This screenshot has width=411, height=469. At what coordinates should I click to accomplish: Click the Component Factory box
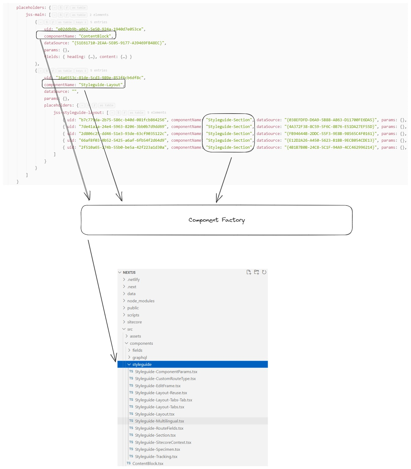[216, 220]
